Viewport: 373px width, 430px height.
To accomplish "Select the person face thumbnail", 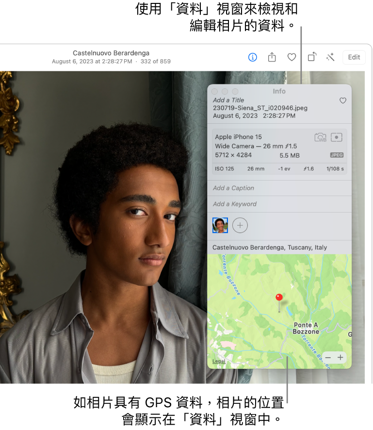I will click(220, 225).
